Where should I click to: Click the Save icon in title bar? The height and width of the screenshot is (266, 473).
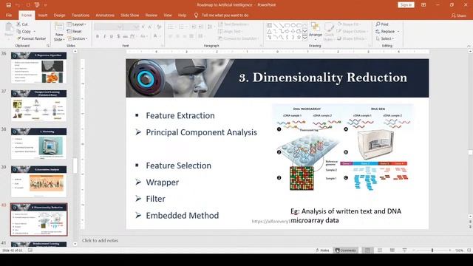click(8, 5)
